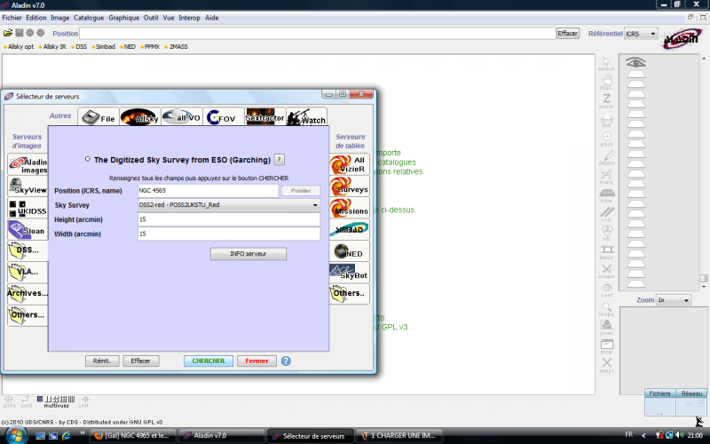Image resolution: width=710 pixels, height=444 pixels.
Task: Open the all VO tab
Action: pos(182,117)
